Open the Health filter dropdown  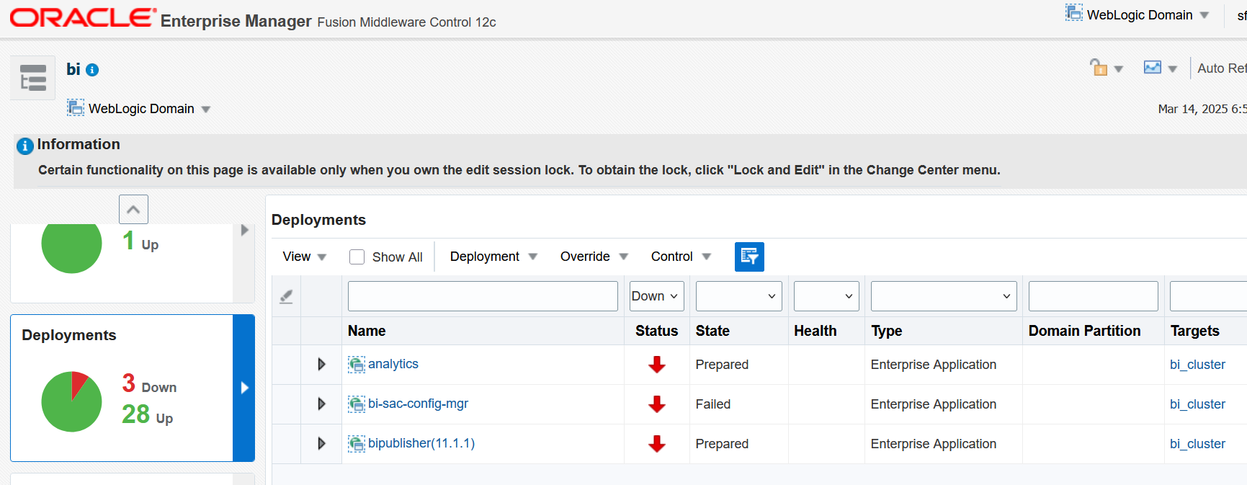coord(826,296)
